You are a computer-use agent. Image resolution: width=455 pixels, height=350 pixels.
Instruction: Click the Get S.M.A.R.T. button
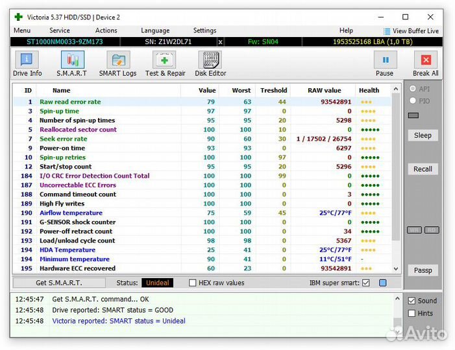pyautogui.click(x=59, y=283)
